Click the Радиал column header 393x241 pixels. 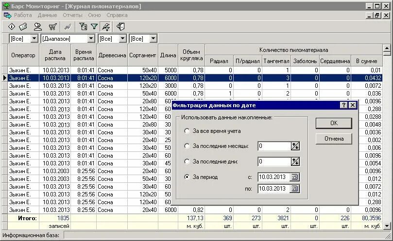(x=219, y=61)
